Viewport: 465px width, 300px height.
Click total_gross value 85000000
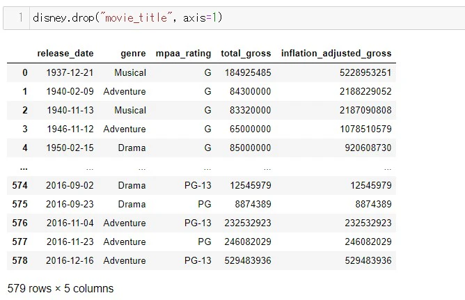coord(251,148)
